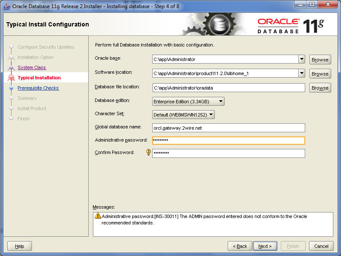Go to the System Class step
341x256 pixels.
[32, 67]
